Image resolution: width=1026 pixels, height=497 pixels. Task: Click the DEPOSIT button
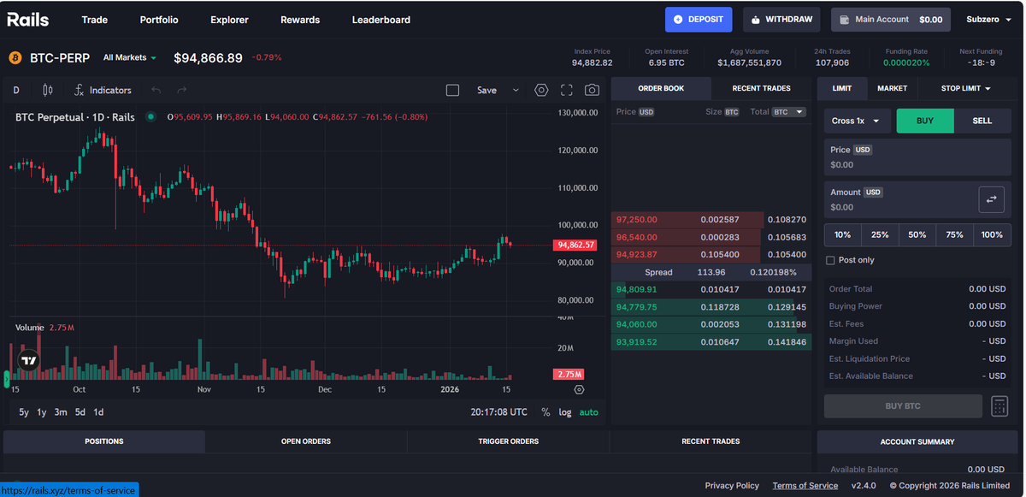click(699, 20)
